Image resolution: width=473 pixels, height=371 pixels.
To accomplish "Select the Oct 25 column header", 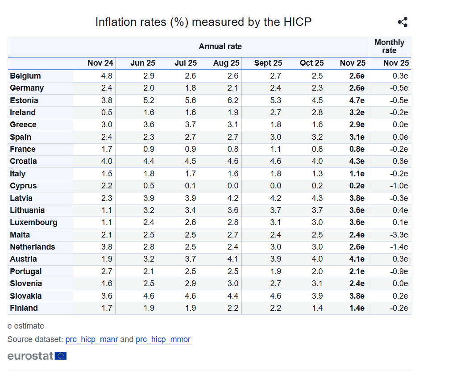I will coord(311,63).
